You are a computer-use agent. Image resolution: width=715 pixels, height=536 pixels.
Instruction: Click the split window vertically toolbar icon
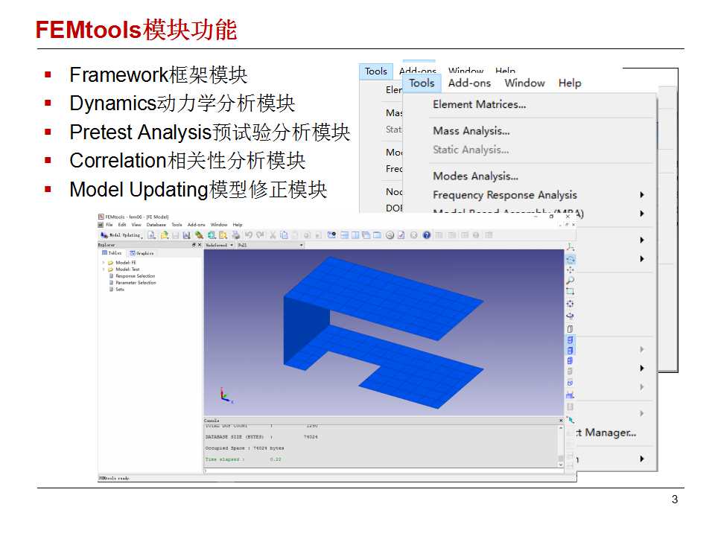[x=355, y=235]
